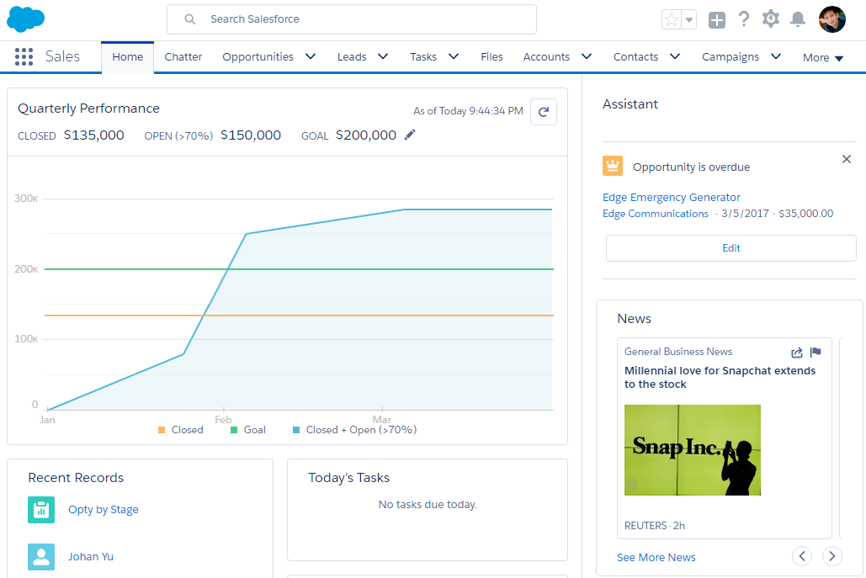This screenshot has height=578, width=866.
Task: Click the Favorites star icon
Action: click(672, 19)
